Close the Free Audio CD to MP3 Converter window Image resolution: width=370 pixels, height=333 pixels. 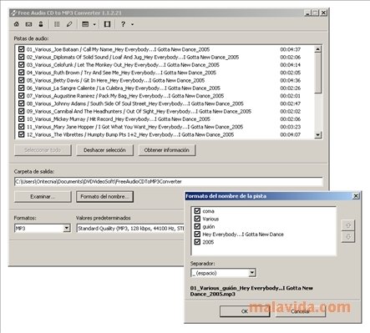(x=323, y=13)
